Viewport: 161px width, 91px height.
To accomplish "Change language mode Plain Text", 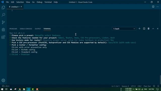I will click(147, 86).
